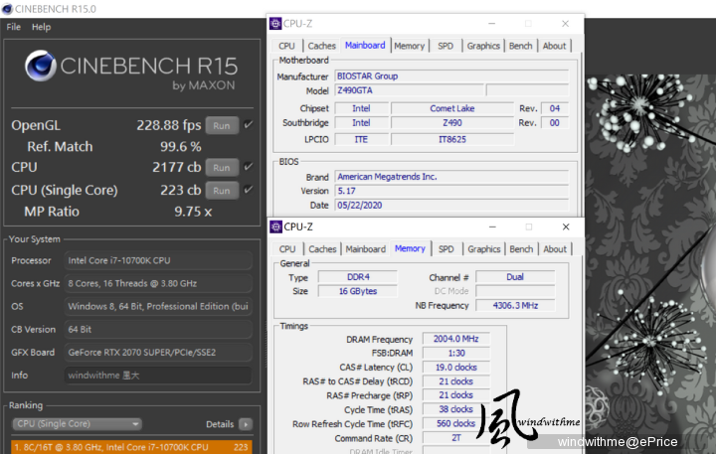Minimize the lower CPU-Z window
Viewport: 716px width, 454px height.
492,227
